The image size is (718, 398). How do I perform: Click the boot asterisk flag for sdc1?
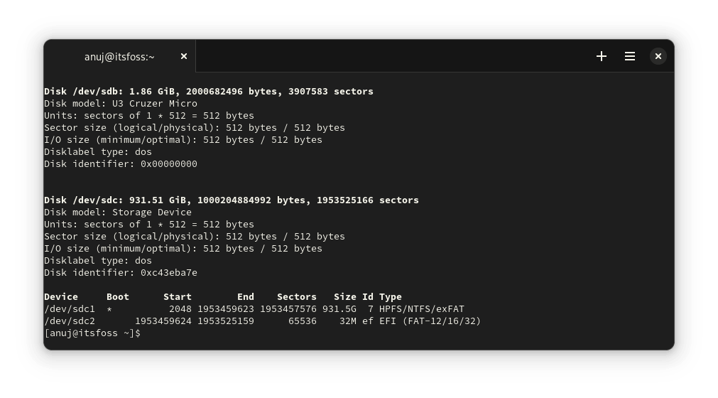(109, 310)
